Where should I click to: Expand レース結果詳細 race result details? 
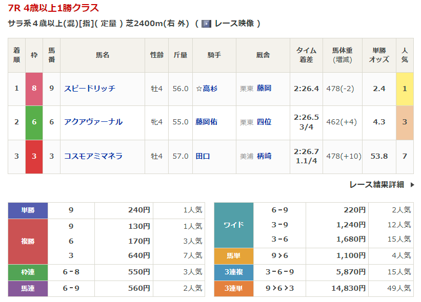click(x=376, y=185)
